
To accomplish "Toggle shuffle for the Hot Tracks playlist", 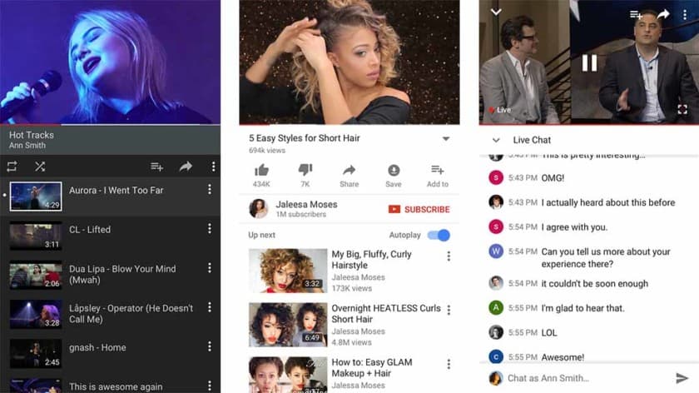I will (x=39, y=167).
